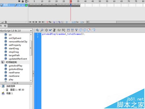Select gotoAndStop in the actions list

(x=16, y=69)
